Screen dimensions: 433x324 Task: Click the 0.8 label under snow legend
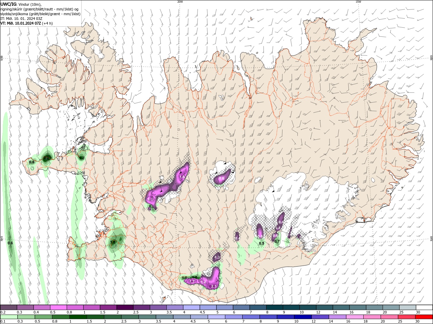click(x=69, y=312)
